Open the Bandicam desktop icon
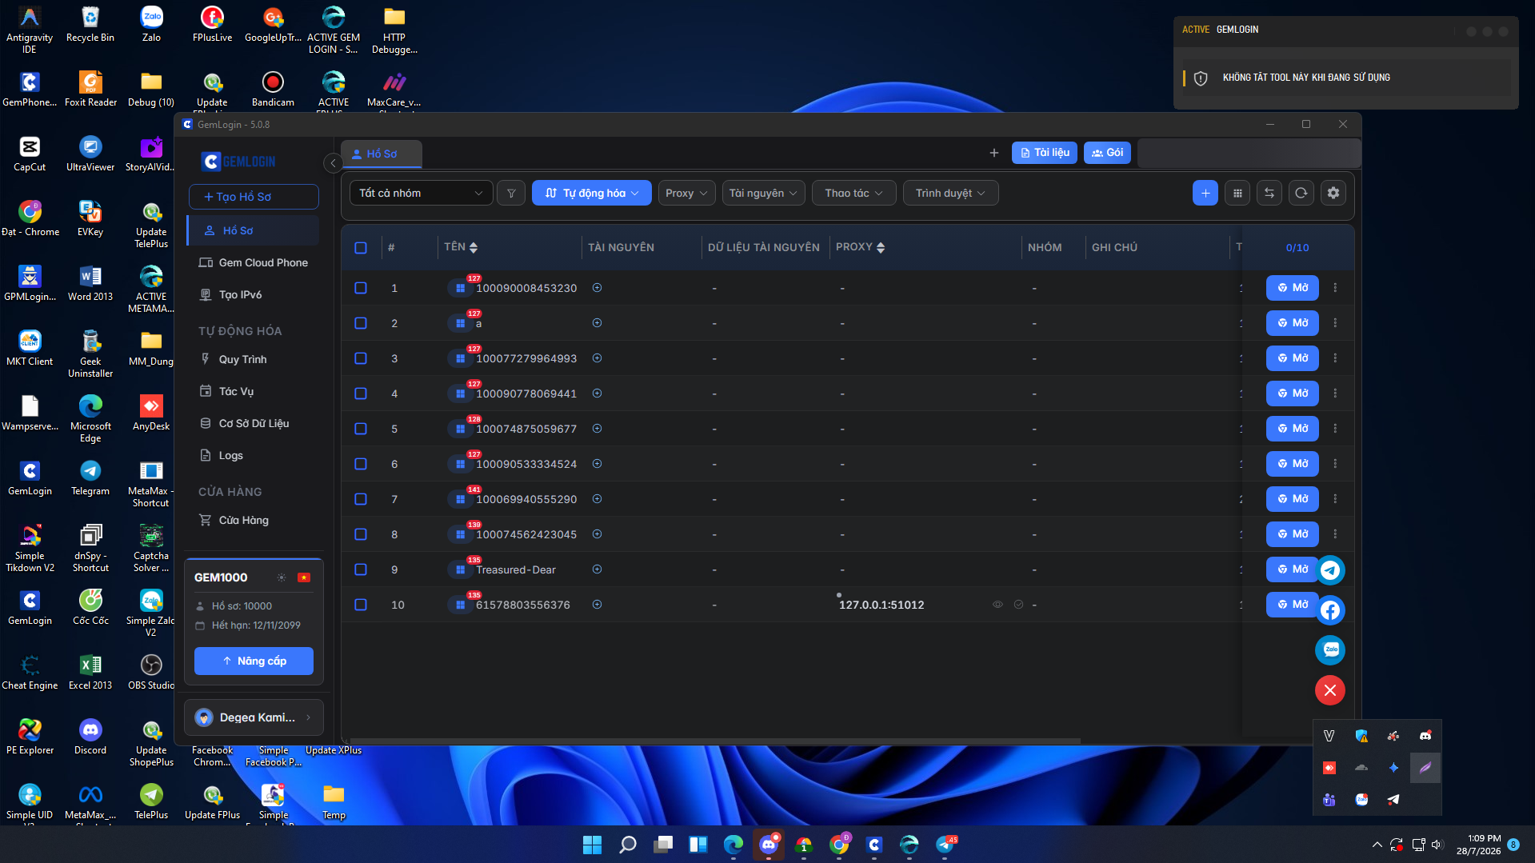 coord(273,88)
